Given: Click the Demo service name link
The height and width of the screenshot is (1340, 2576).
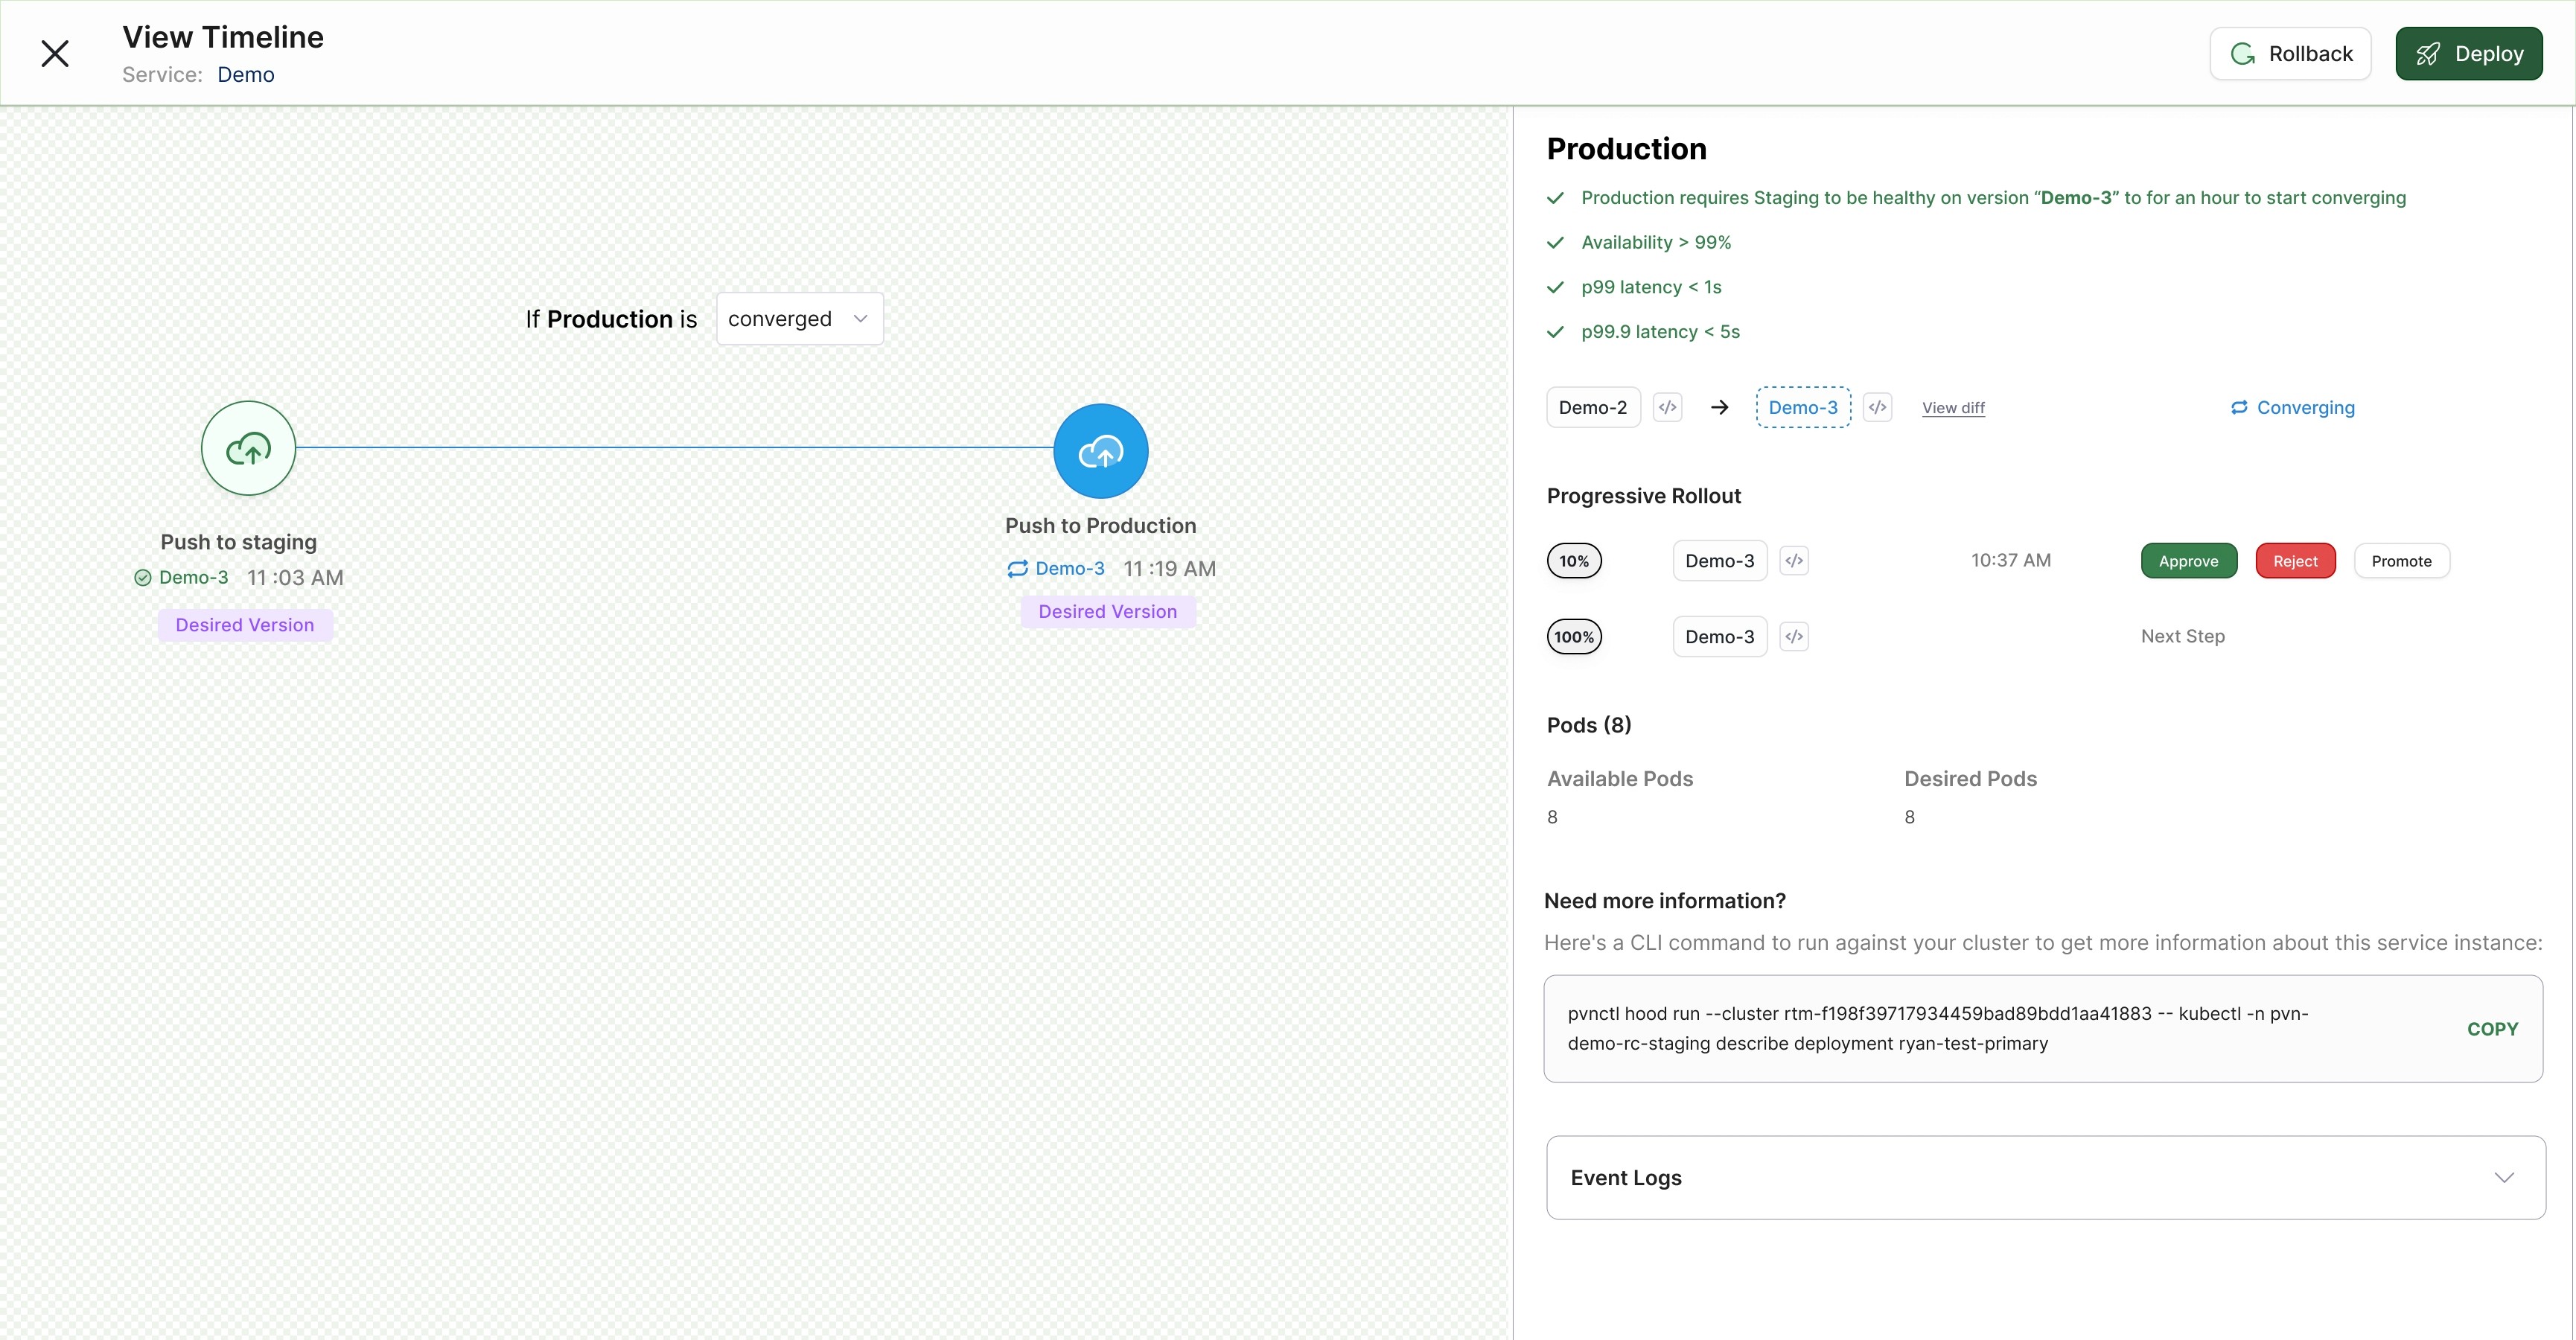Looking at the screenshot, I should (245, 75).
